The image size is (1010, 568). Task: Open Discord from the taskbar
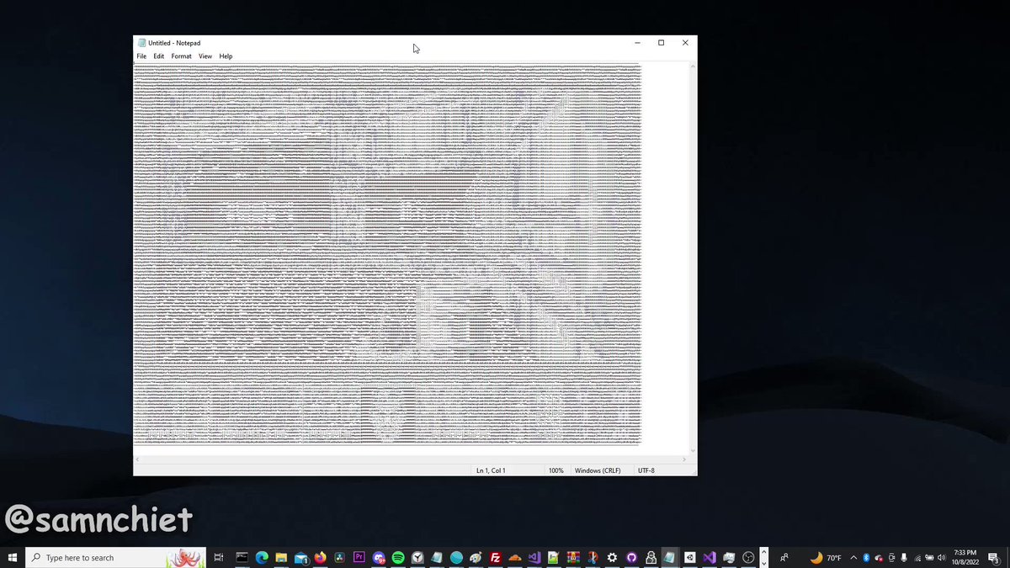coord(380,557)
